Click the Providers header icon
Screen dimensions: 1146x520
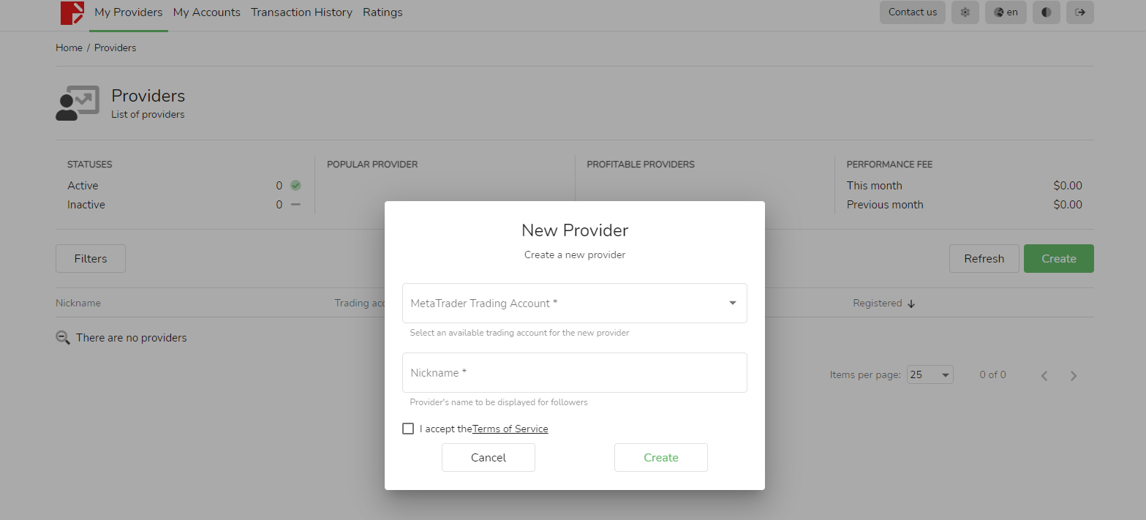[x=77, y=104]
